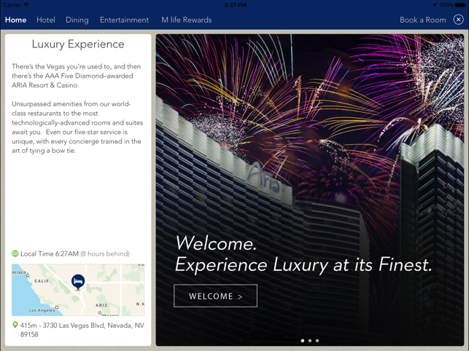The width and height of the screenshot is (469, 351).
Task: Click 'Experience Luxury at its Finest.' text
Action: click(303, 264)
